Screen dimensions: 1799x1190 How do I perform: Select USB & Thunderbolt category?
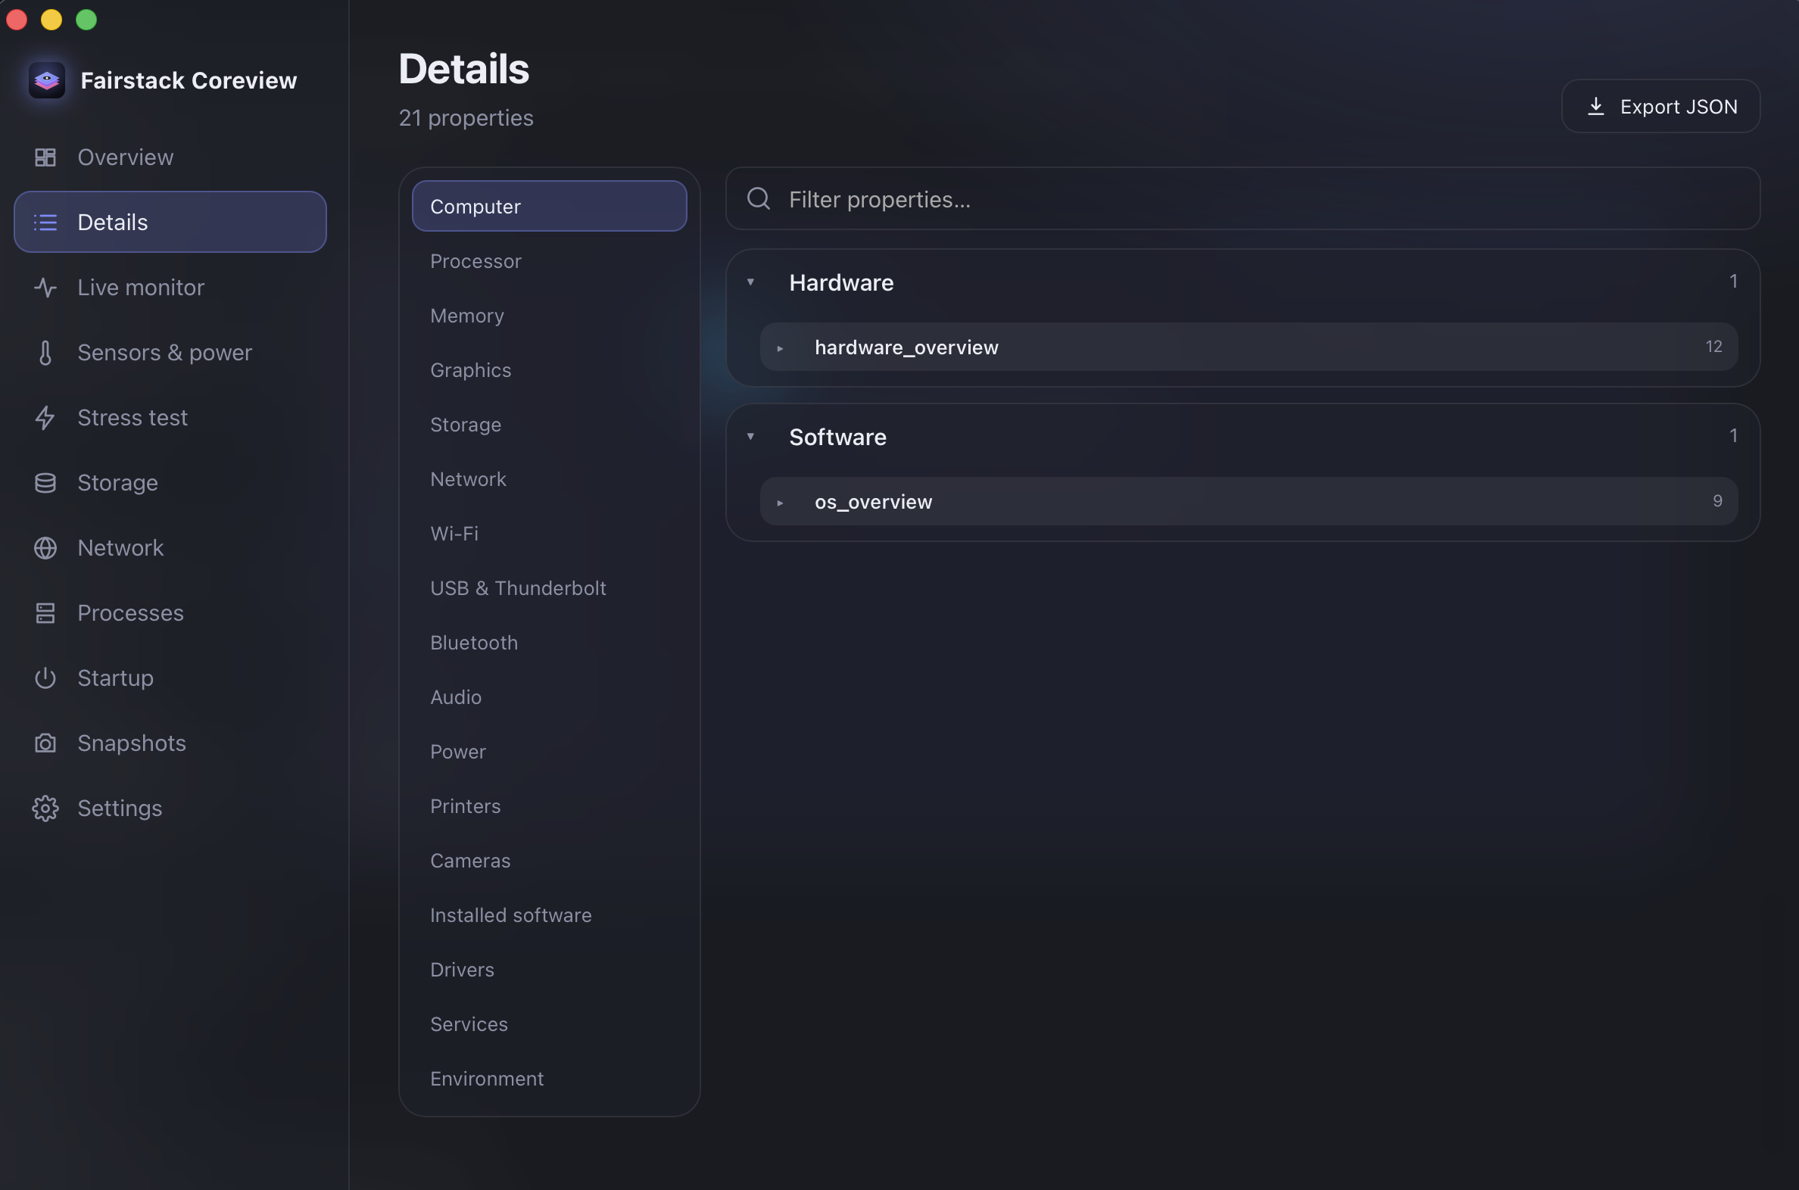(x=550, y=588)
